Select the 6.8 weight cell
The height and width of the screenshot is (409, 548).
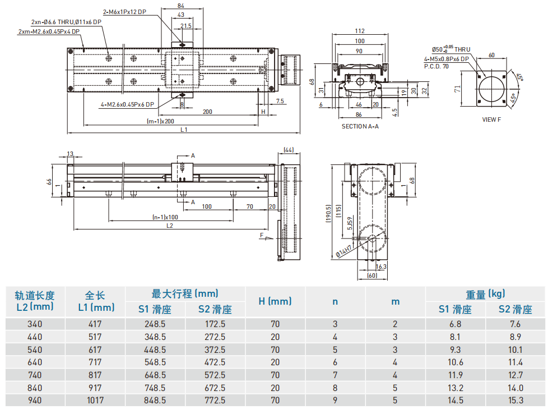click(455, 324)
